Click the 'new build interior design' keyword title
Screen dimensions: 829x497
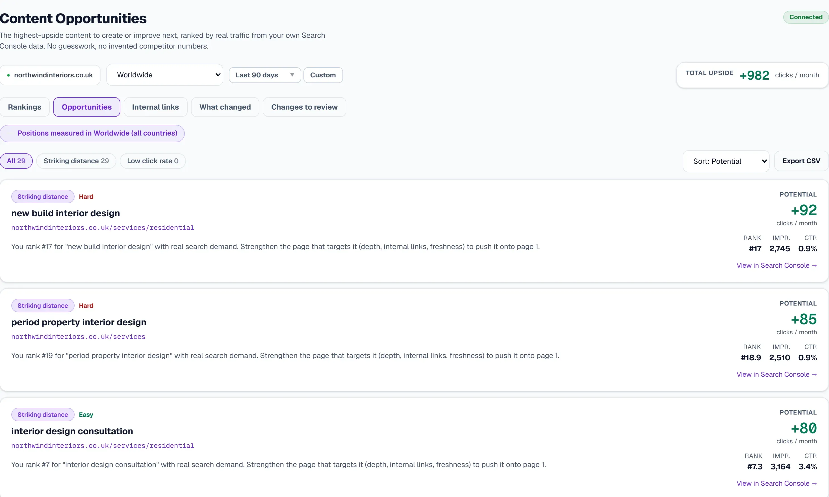click(x=65, y=213)
